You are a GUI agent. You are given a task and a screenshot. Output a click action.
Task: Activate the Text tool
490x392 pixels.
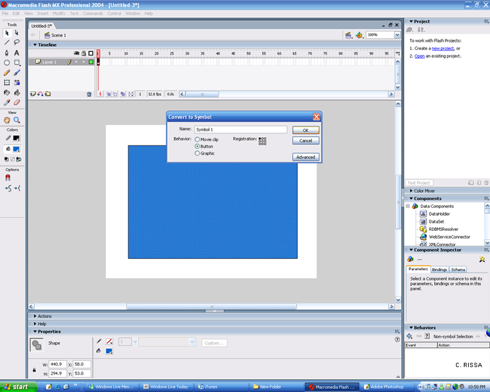17,52
